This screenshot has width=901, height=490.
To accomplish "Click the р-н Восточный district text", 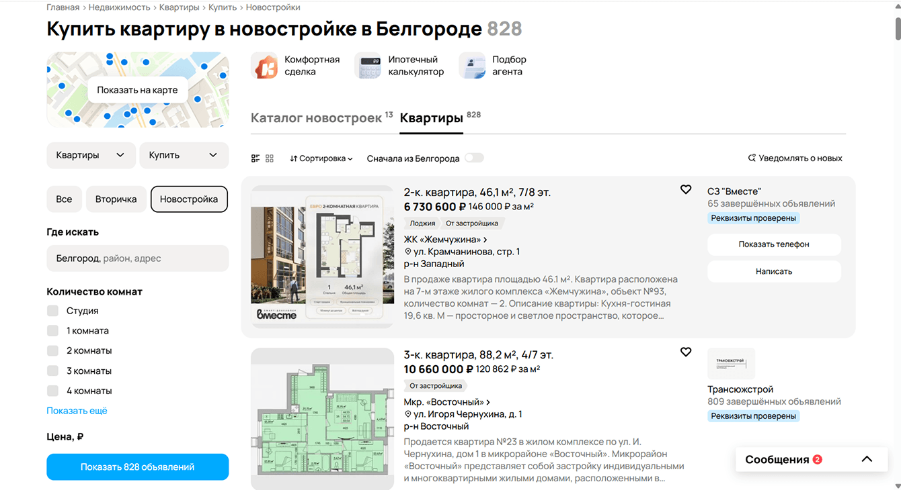I will pos(436,426).
